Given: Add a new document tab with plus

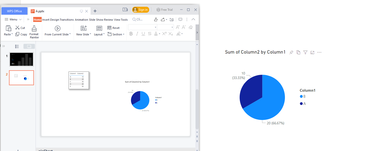Looking at the screenshot, I should 95,11.
